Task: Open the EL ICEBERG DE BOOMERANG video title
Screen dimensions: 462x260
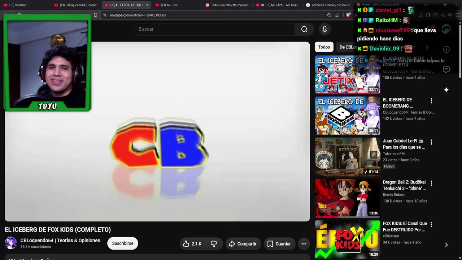Action: tap(398, 103)
